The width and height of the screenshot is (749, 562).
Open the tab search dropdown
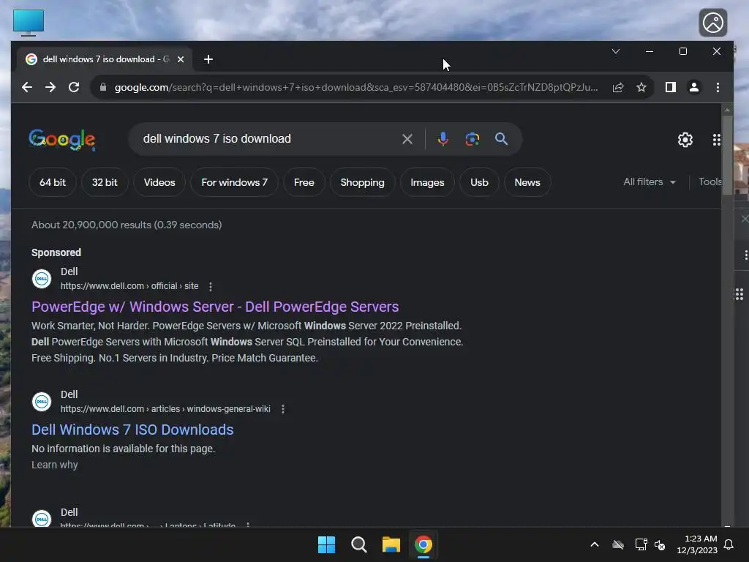click(x=616, y=51)
